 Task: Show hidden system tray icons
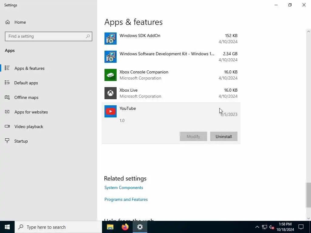click(257, 227)
